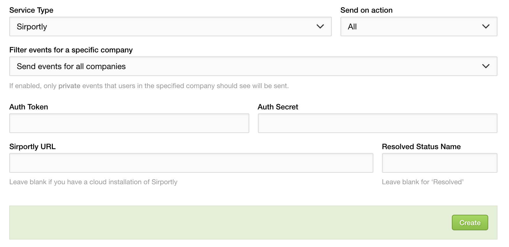Focus the Auth Token input field

pyautogui.click(x=129, y=123)
